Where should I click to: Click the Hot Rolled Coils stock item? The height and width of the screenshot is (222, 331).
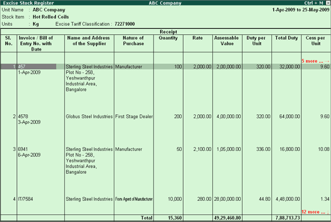(51, 17)
